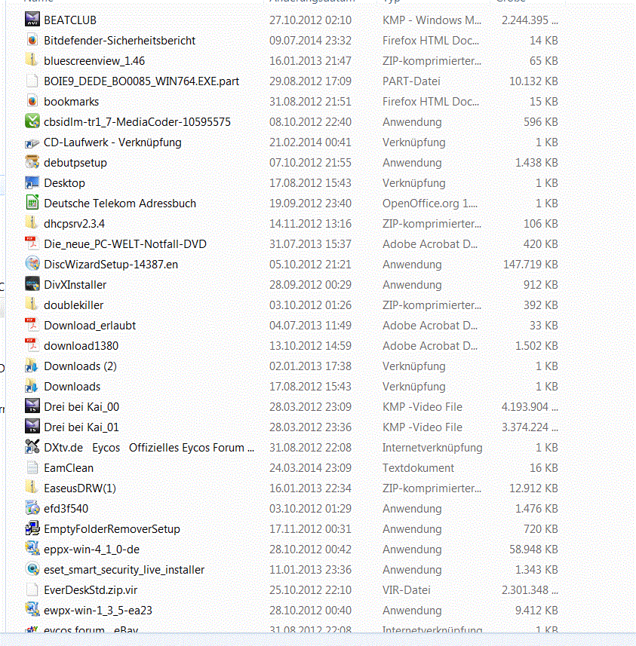
Task: Select the Internetverknüpfung cell of the DXtv.de row
Action: [432, 448]
